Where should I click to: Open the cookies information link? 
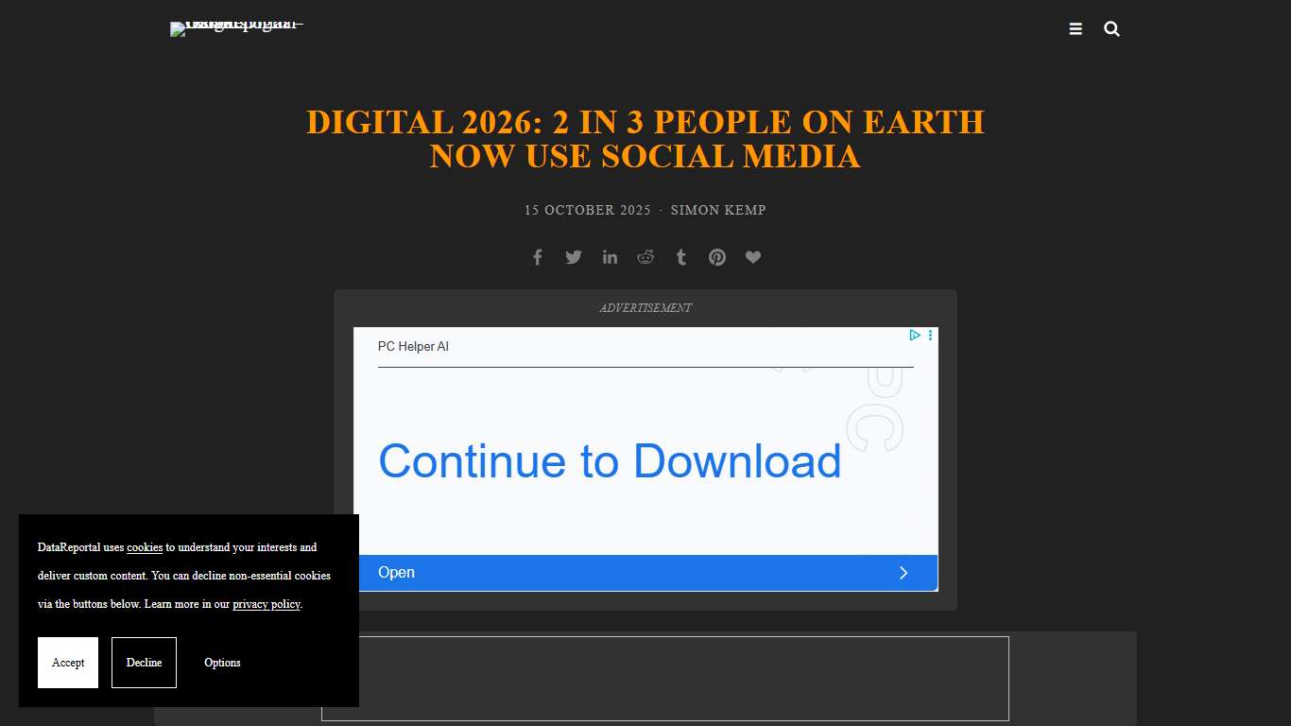pyautogui.click(x=144, y=547)
